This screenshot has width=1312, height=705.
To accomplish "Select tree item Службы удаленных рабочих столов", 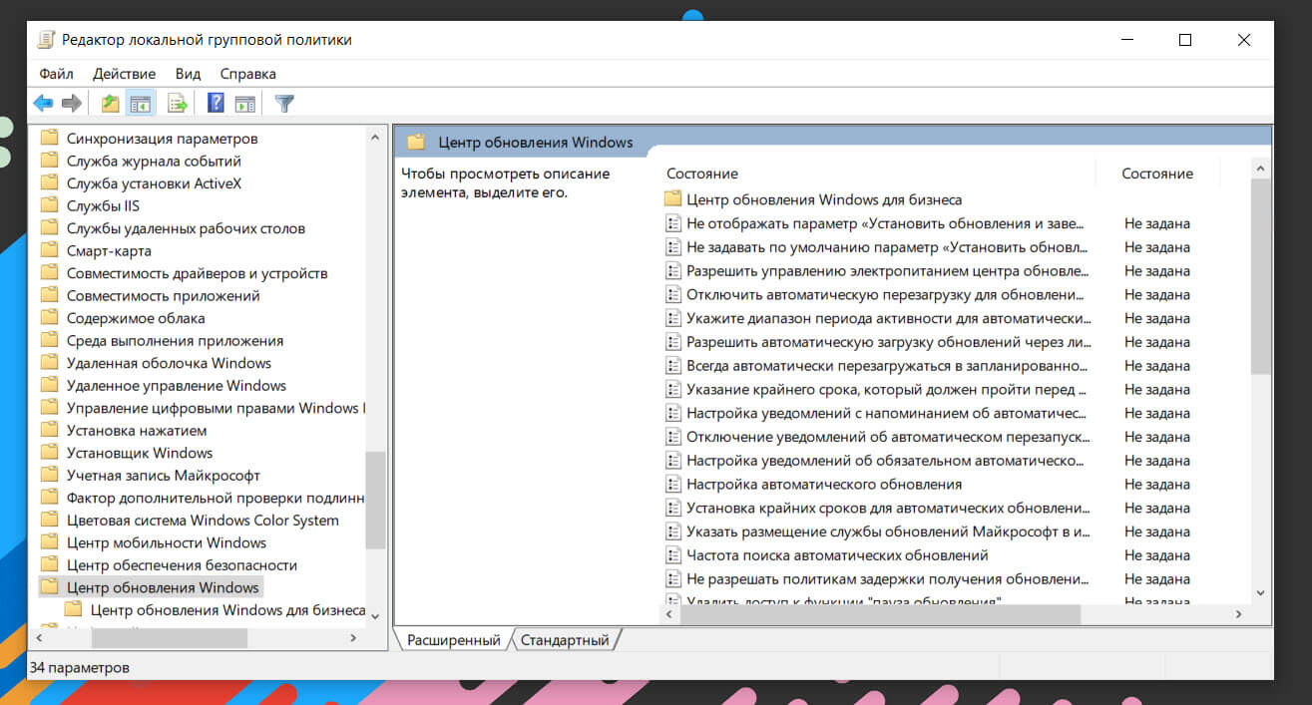I will tap(186, 228).
